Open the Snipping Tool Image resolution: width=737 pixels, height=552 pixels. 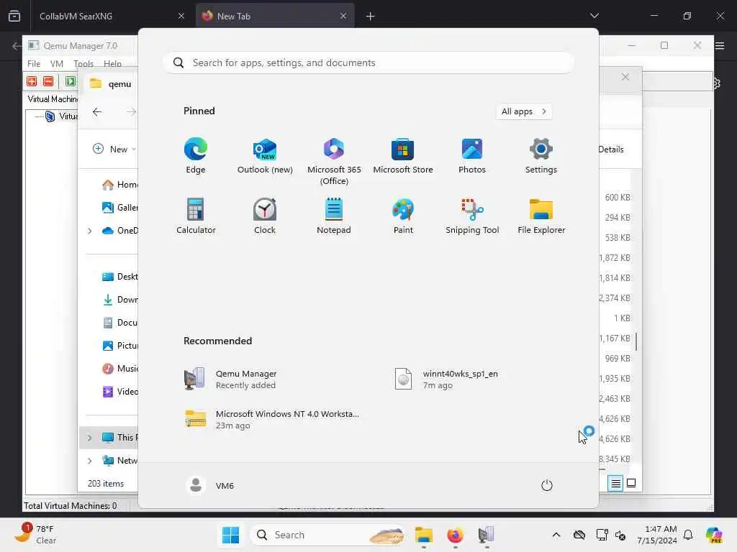[472, 216]
